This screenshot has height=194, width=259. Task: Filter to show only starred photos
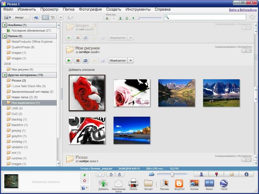(x=107, y=18)
